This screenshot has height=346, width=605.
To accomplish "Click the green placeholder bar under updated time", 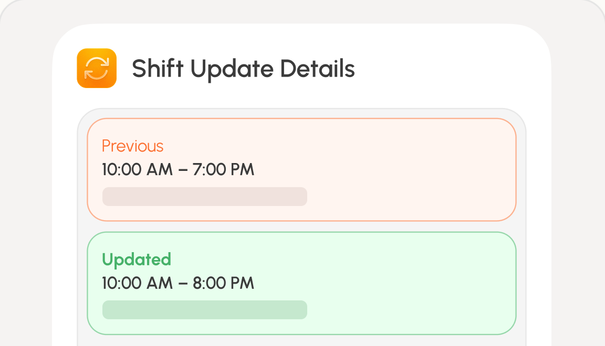I will click(204, 310).
